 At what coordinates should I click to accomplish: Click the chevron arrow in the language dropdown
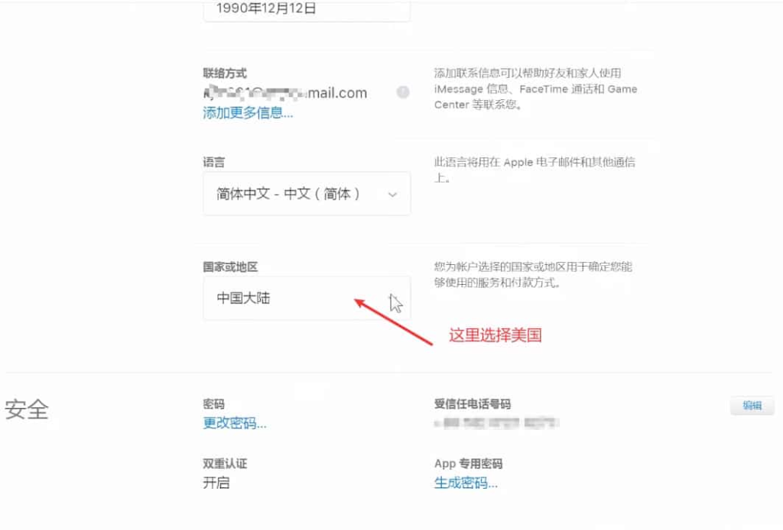[x=392, y=195]
